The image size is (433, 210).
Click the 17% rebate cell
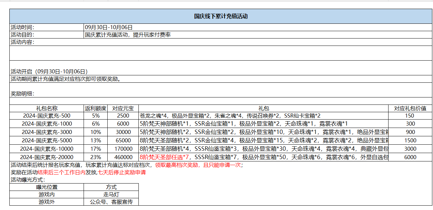[96, 149]
